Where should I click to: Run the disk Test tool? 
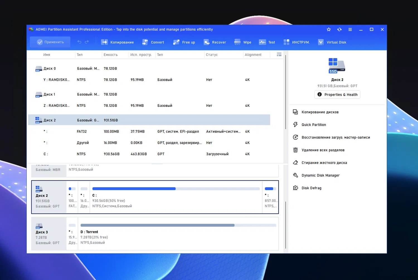[x=267, y=42]
